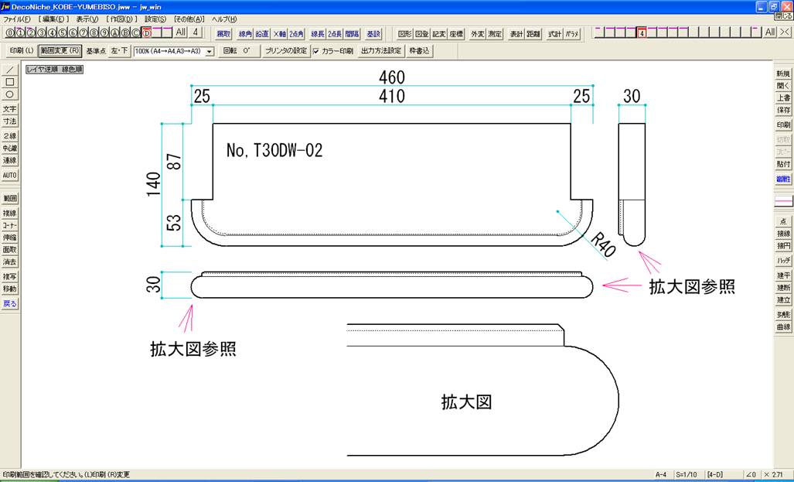Select the 消去 erase tool

tap(9, 262)
